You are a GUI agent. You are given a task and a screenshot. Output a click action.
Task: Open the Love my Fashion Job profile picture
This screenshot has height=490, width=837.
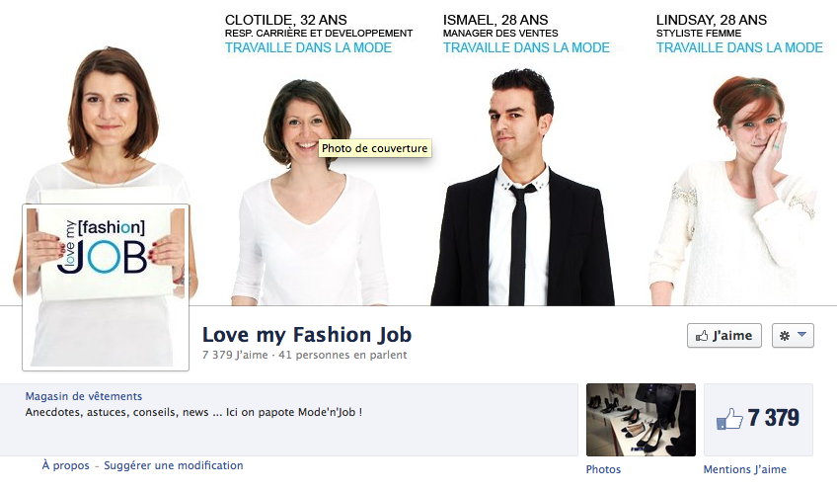coord(106,287)
